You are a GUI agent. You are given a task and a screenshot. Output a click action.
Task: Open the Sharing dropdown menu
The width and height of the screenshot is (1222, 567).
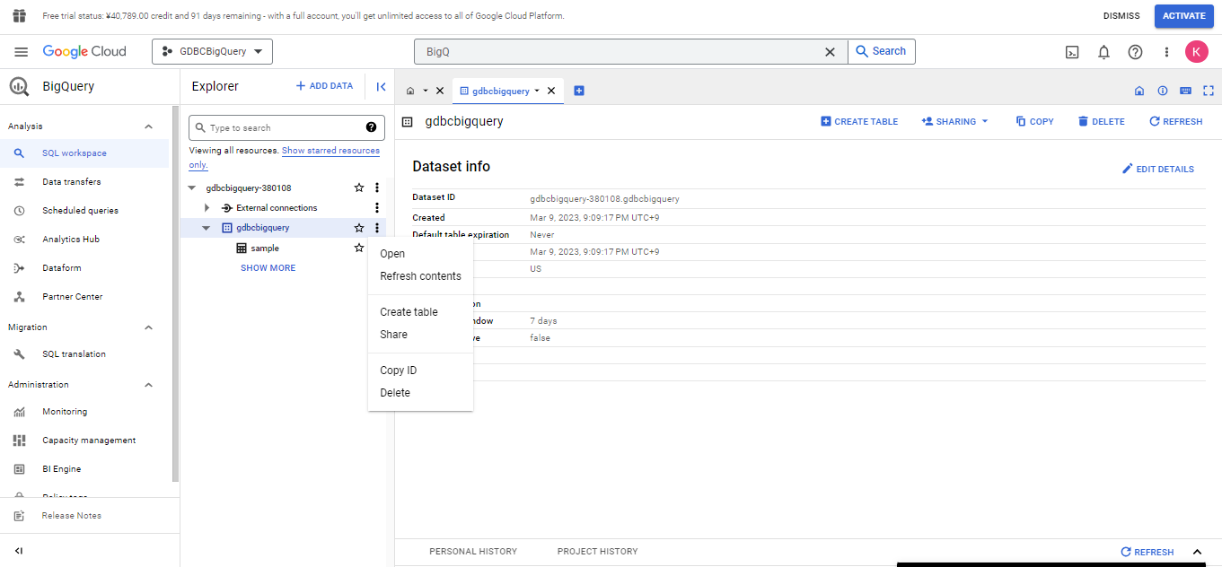(954, 121)
